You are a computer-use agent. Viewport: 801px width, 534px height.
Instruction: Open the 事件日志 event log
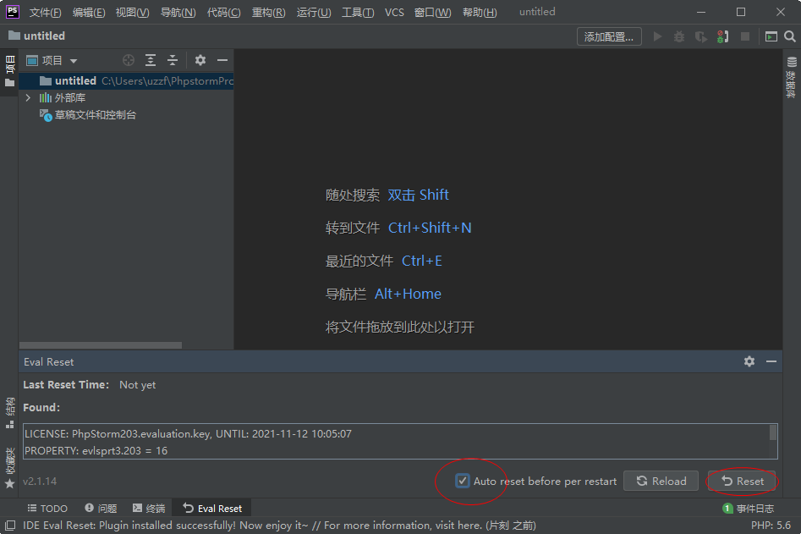[749, 509]
